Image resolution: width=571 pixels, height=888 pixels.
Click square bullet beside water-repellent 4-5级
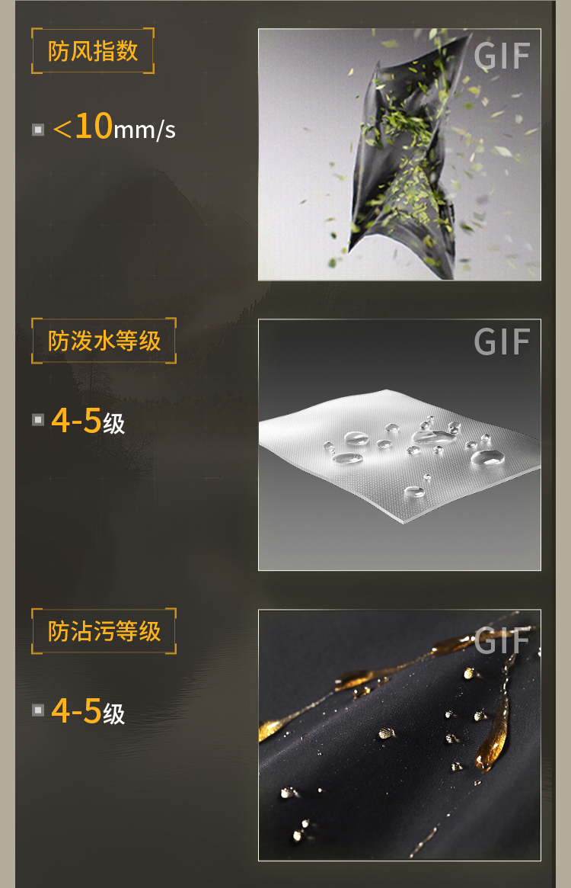tap(38, 420)
